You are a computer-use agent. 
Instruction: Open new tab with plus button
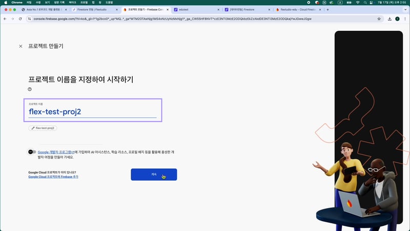pos(327,10)
